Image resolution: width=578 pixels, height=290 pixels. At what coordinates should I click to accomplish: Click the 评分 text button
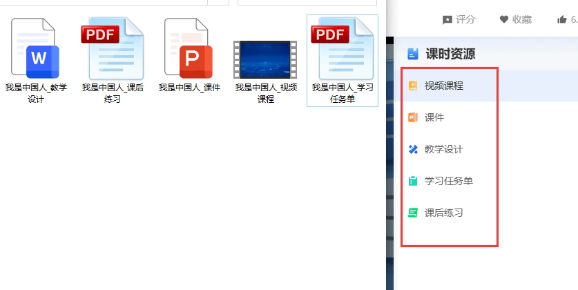pyautogui.click(x=465, y=19)
